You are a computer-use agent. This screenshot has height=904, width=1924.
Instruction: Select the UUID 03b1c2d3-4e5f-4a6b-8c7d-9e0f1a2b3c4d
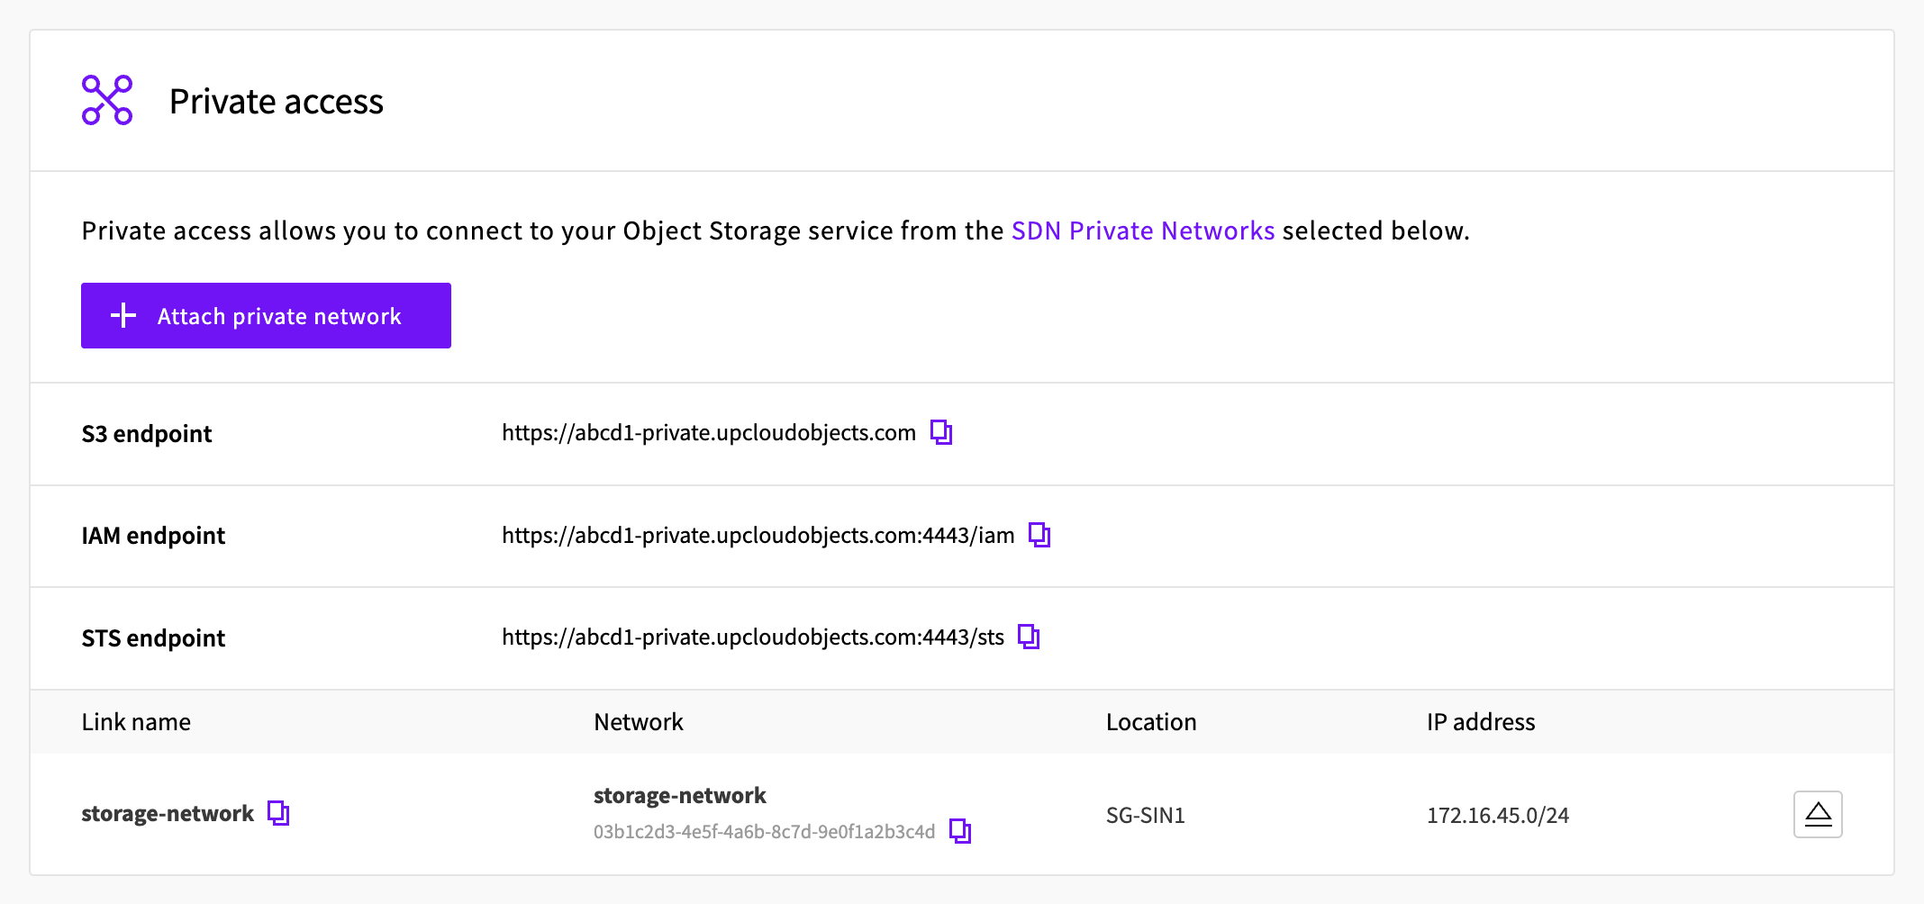pos(764,832)
